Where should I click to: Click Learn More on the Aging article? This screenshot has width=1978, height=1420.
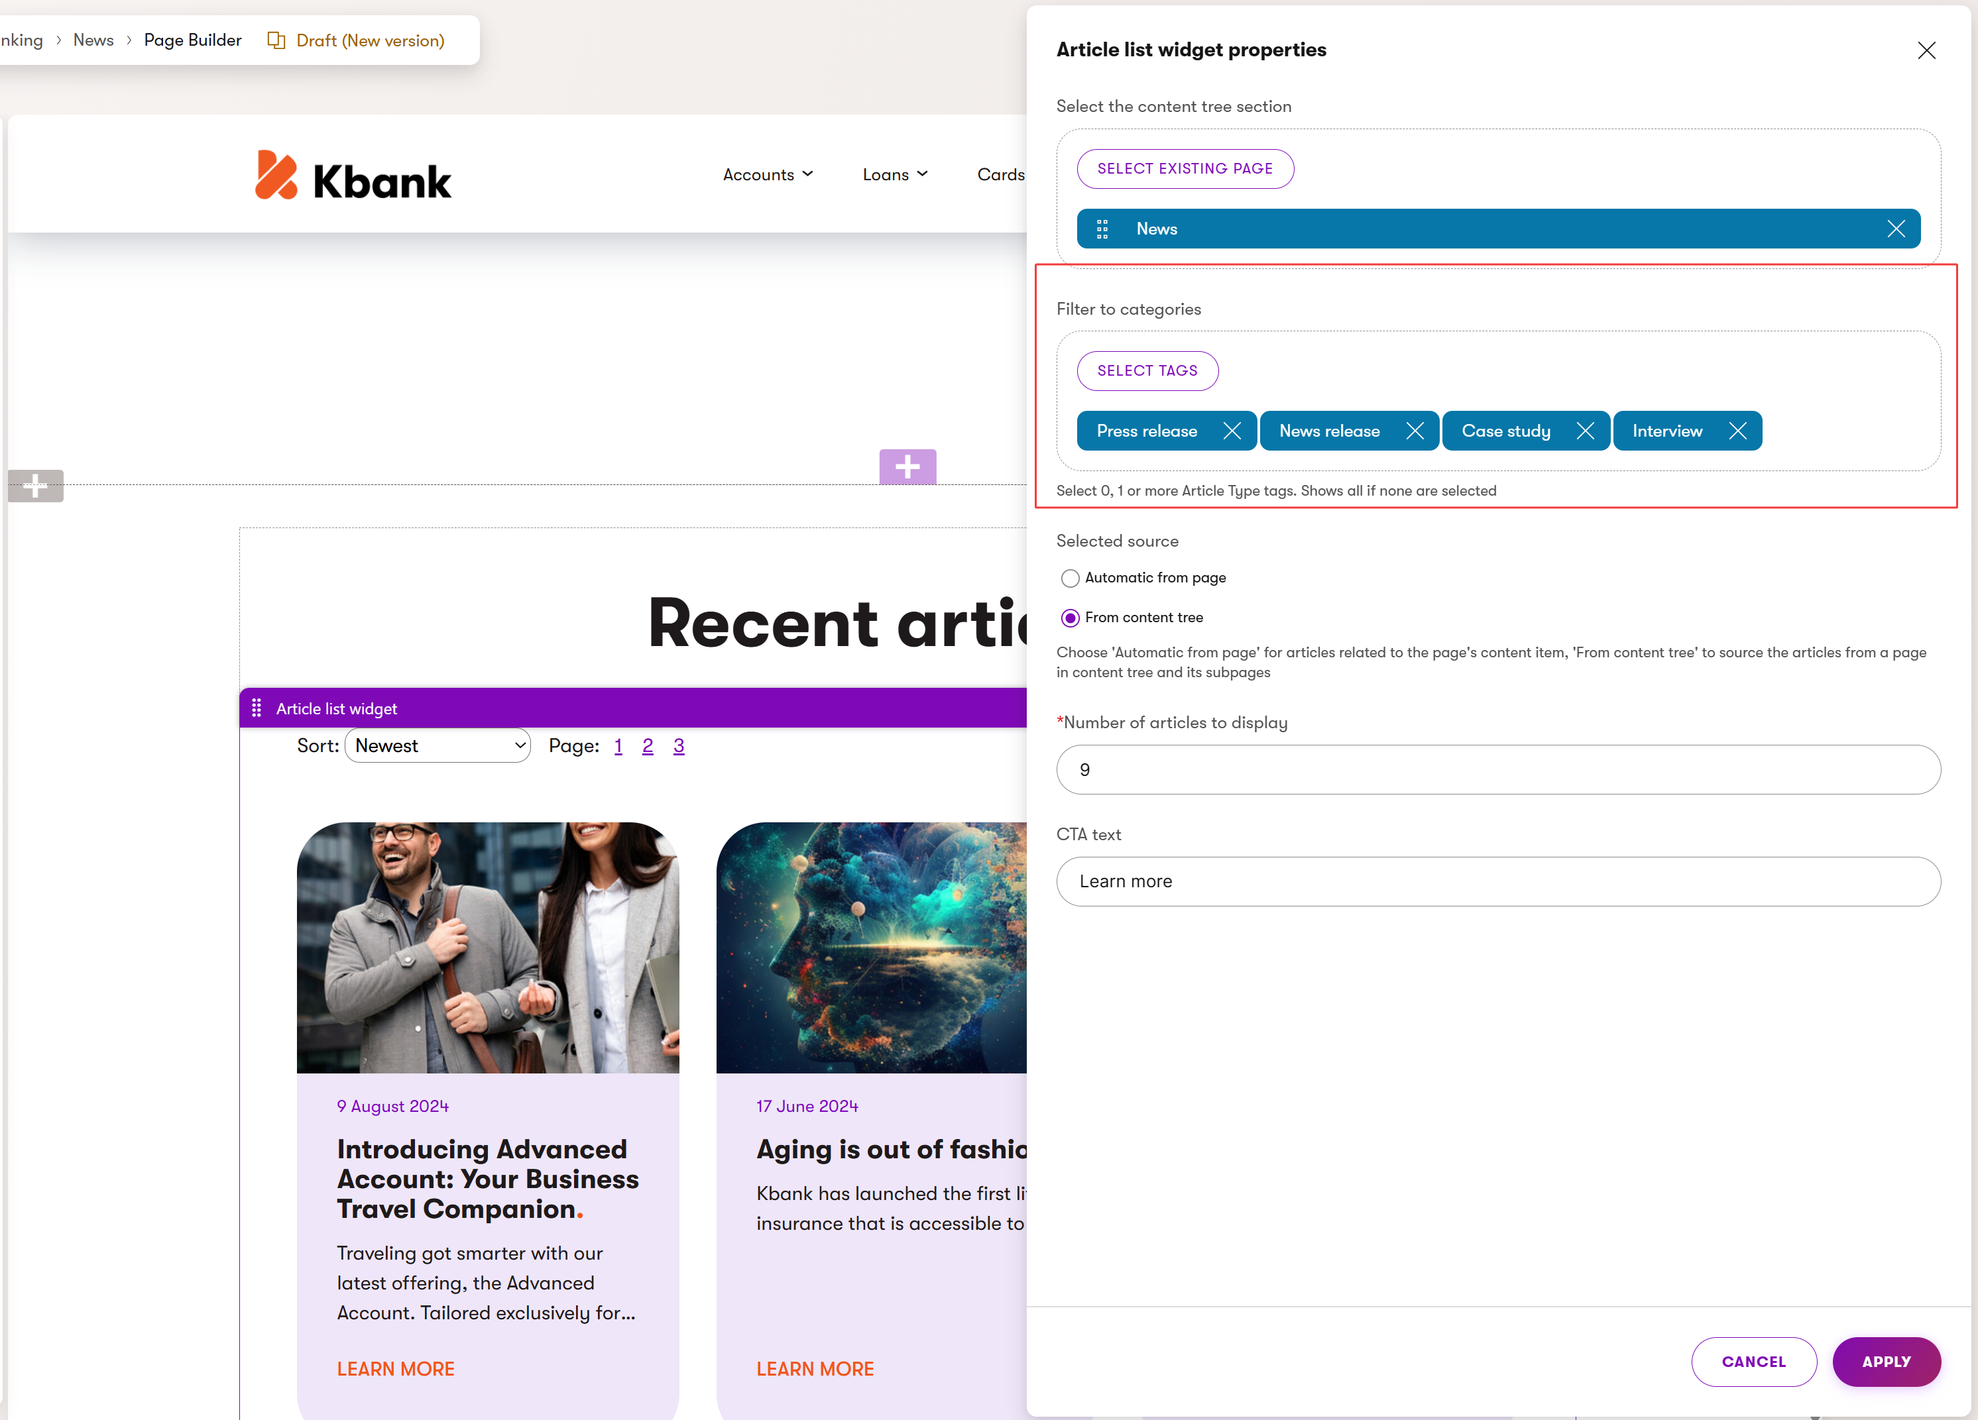tap(815, 1370)
